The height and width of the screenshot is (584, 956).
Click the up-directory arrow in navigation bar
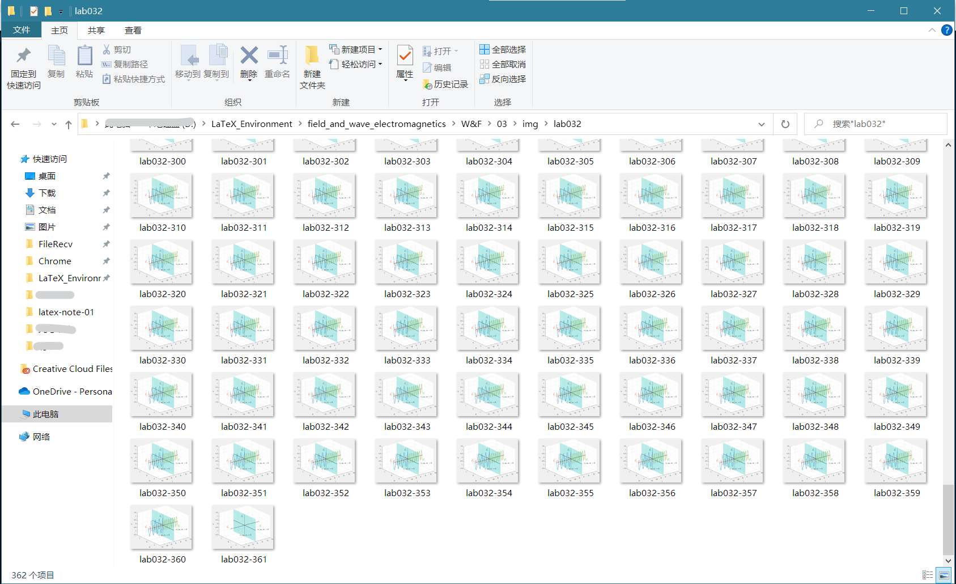69,124
